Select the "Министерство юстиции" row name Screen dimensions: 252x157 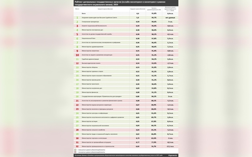(x=89, y=122)
